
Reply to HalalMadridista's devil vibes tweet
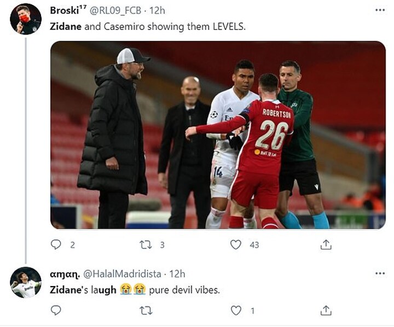[56, 311]
